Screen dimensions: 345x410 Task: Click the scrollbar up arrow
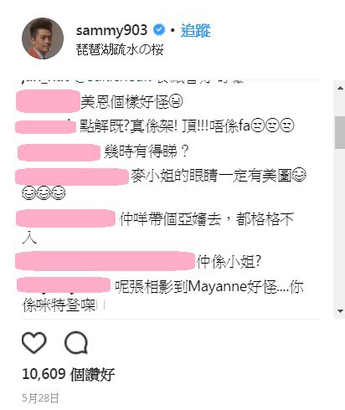340,88
